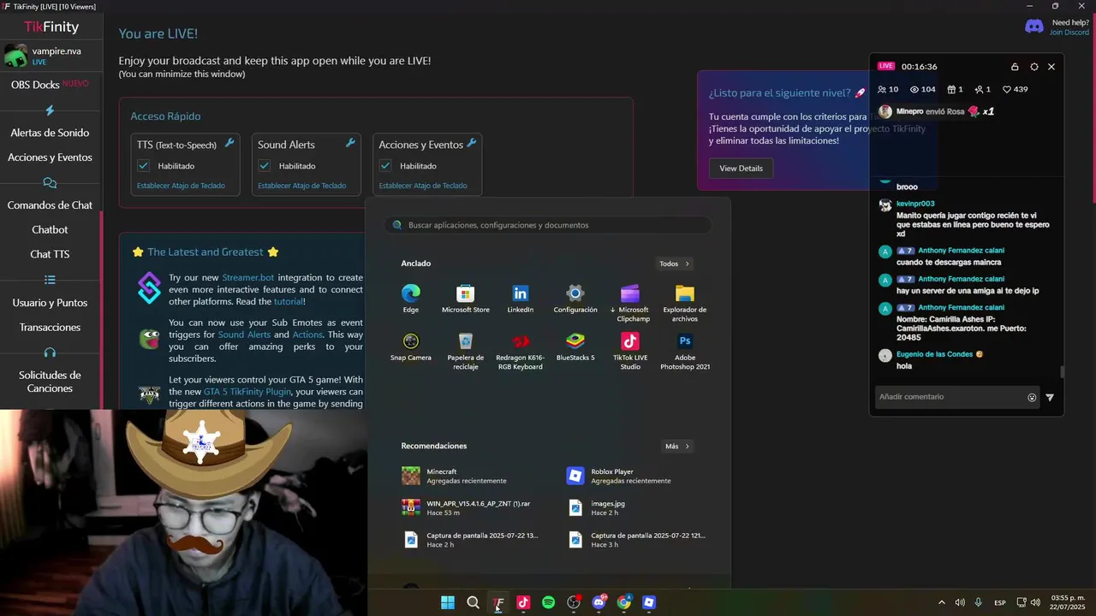Image resolution: width=1096 pixels, height=616 pixels.
Task: Open Configuración settings app
Action: click(x=575, y=299)
